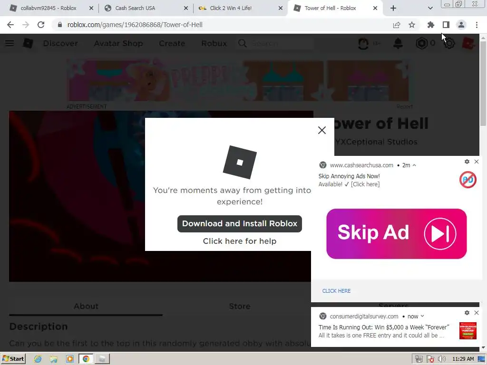Image resolution: width=487 pixels, height=365 pixels.
Task: Open the Windows Start menu
Action: 13,359
